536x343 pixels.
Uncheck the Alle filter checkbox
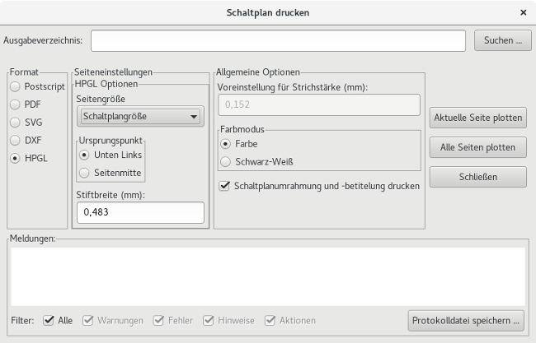pyautogui.click(x=49, y=320)
